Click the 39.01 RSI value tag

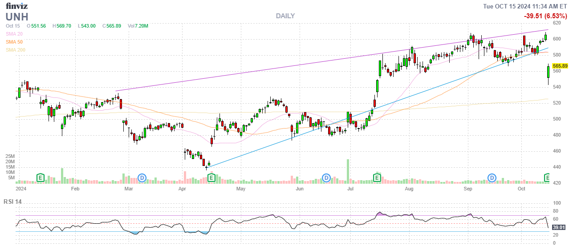[x=559, y=227]
